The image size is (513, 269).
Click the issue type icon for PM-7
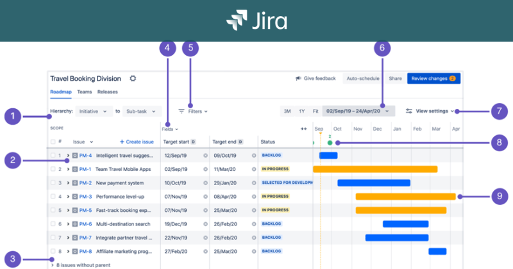[x=75, y=238]
